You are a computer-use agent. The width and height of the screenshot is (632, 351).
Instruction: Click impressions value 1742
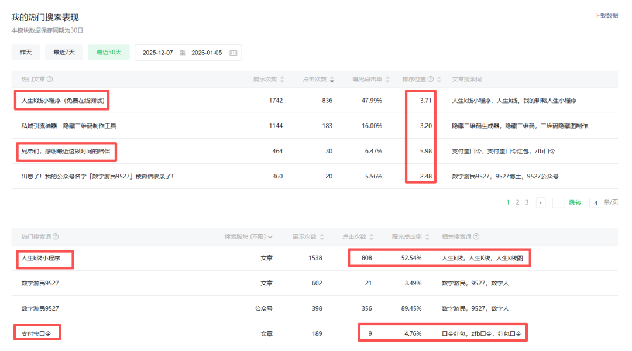pos(276,101)
